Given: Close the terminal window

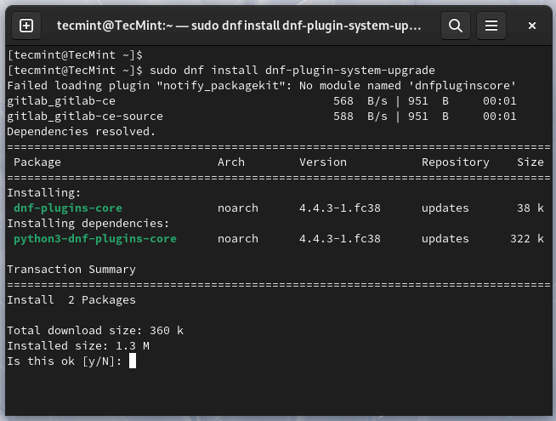Looking at the screenshot, I should [532, 26].
